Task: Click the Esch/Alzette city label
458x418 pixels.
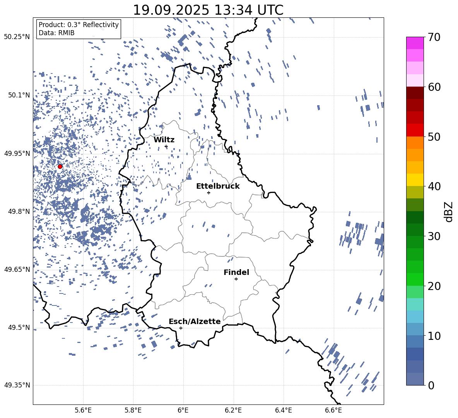Action: (194, 321)
